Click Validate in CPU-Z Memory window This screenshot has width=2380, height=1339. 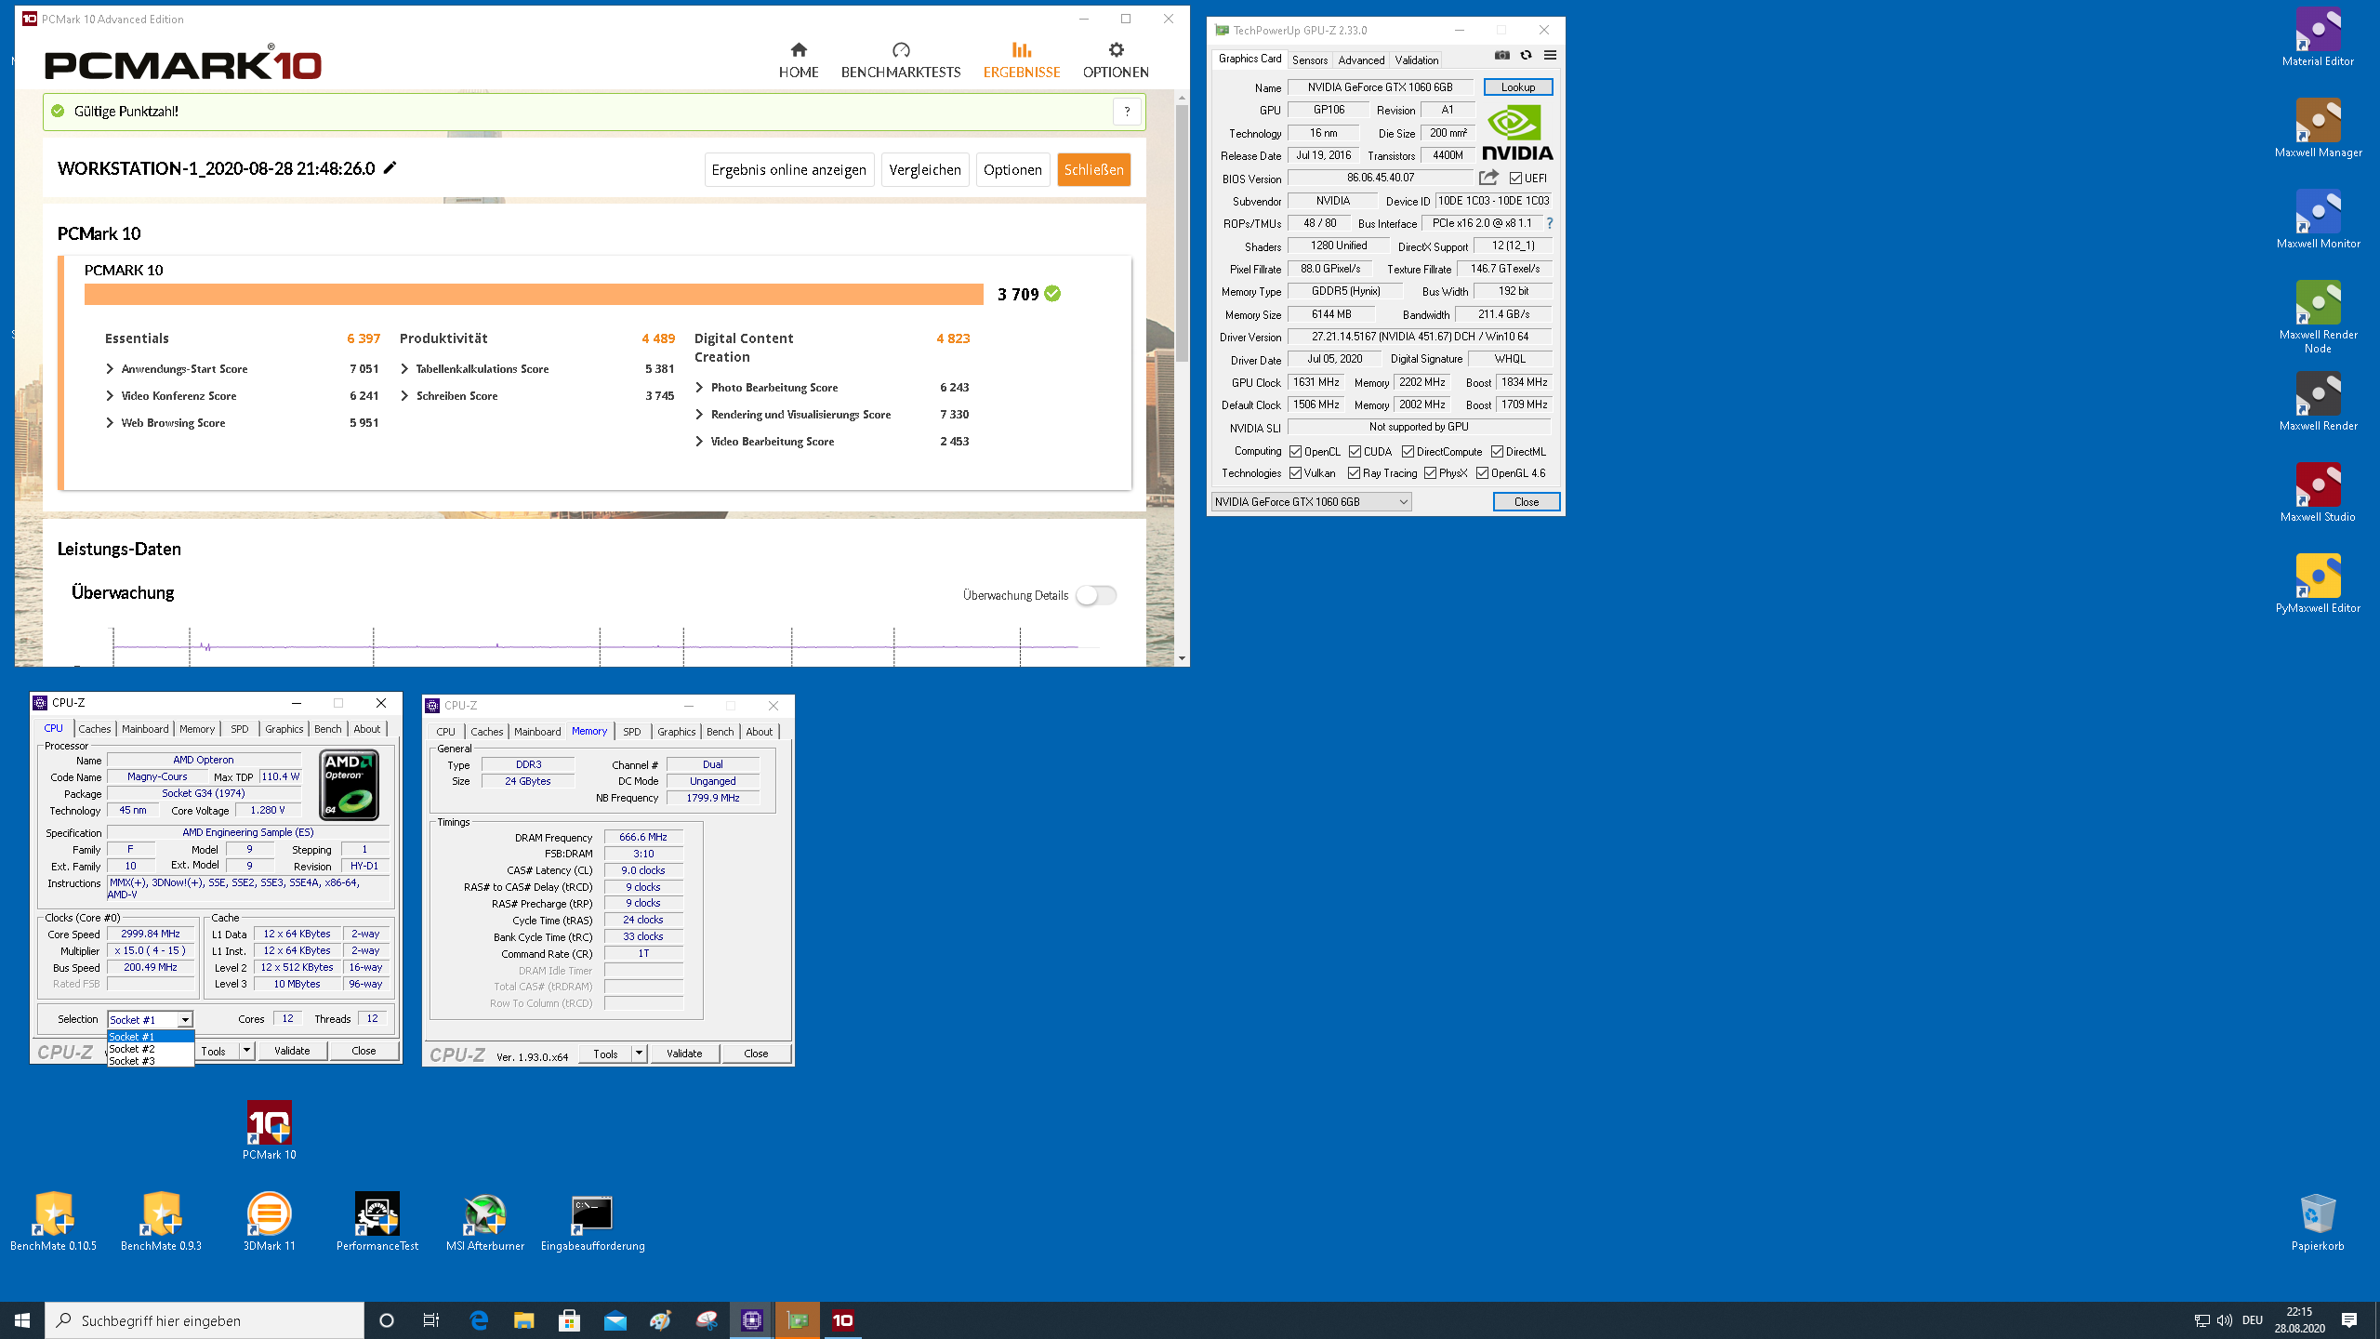[684, 1054]
